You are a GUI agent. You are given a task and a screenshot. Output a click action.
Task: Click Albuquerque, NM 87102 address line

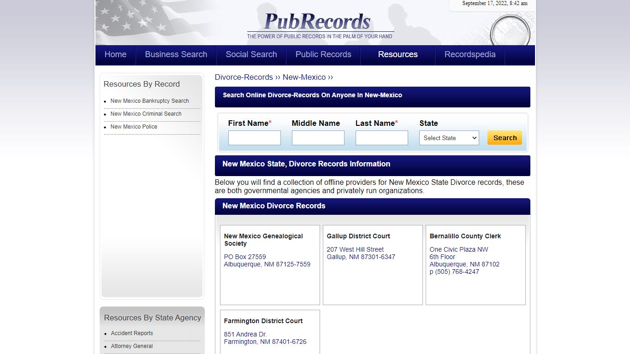464,264
